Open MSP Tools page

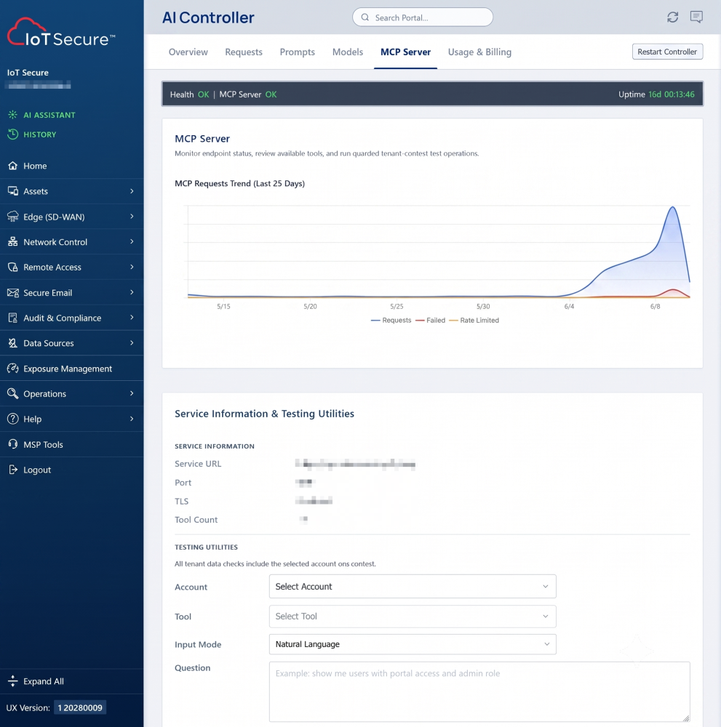72,444
